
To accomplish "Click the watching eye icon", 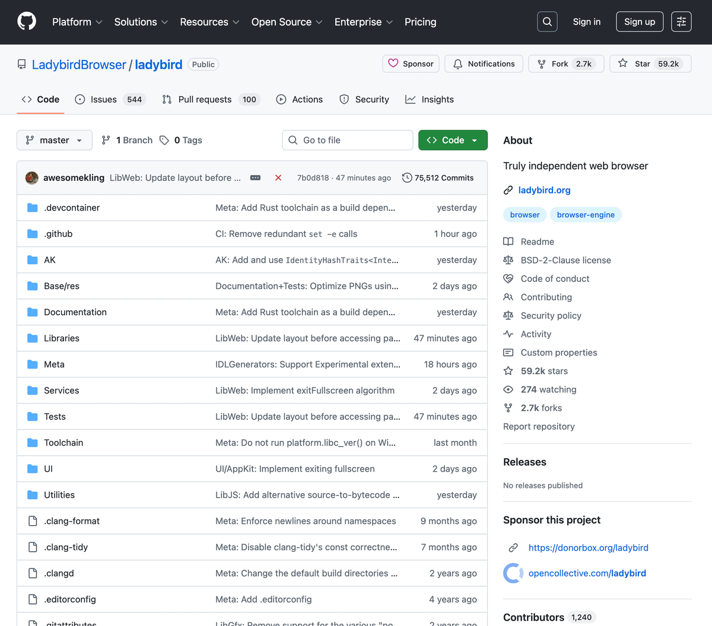I will pyautogui.click(x=508, y=389).
